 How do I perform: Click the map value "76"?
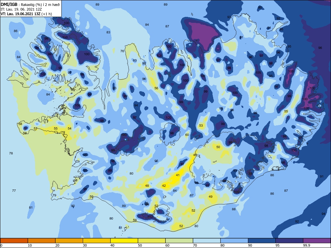coord(122,51)
